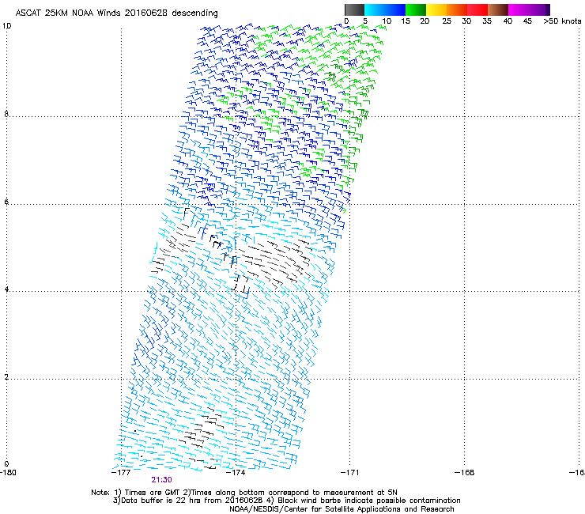This screenshot has width=585, height=514.
Task: Click the latitude axis label '8'
Action: point(6,114)
